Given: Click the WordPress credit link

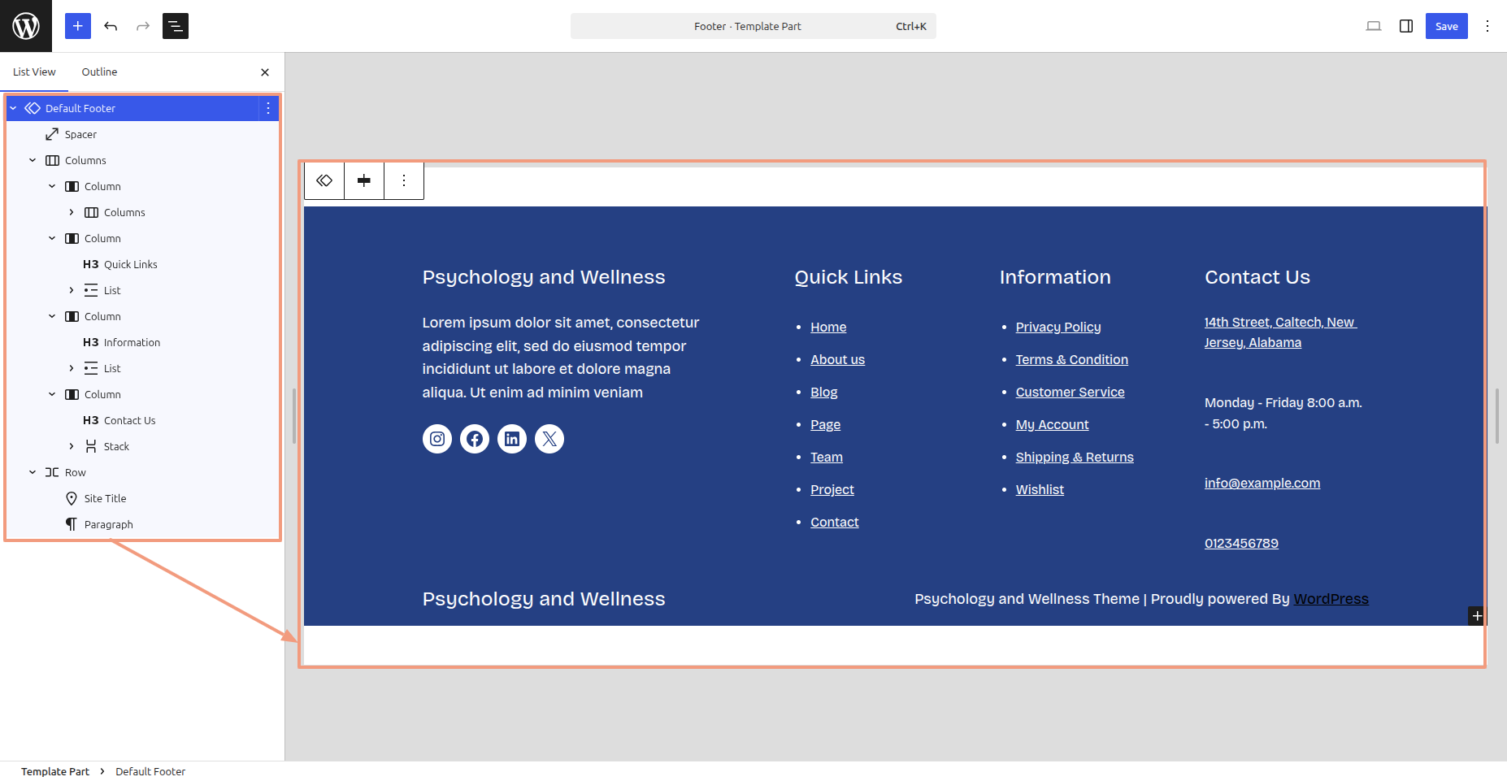Looking at the screenshot, I should pyautogui.click(x=1331, y=599).
